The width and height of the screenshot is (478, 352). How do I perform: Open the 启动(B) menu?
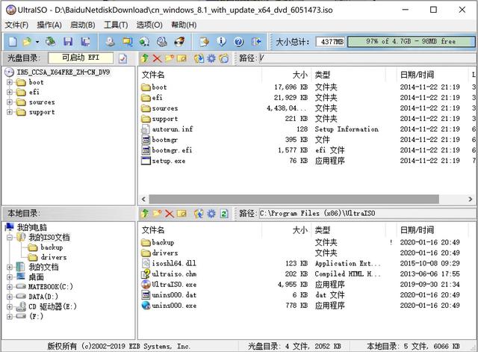[x=82, y=25]
